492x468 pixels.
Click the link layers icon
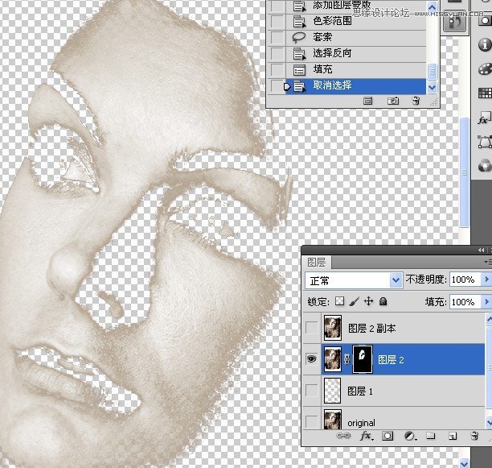(x=343, y=436)
